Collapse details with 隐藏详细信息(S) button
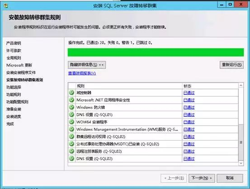 click(x=87, y=65)
